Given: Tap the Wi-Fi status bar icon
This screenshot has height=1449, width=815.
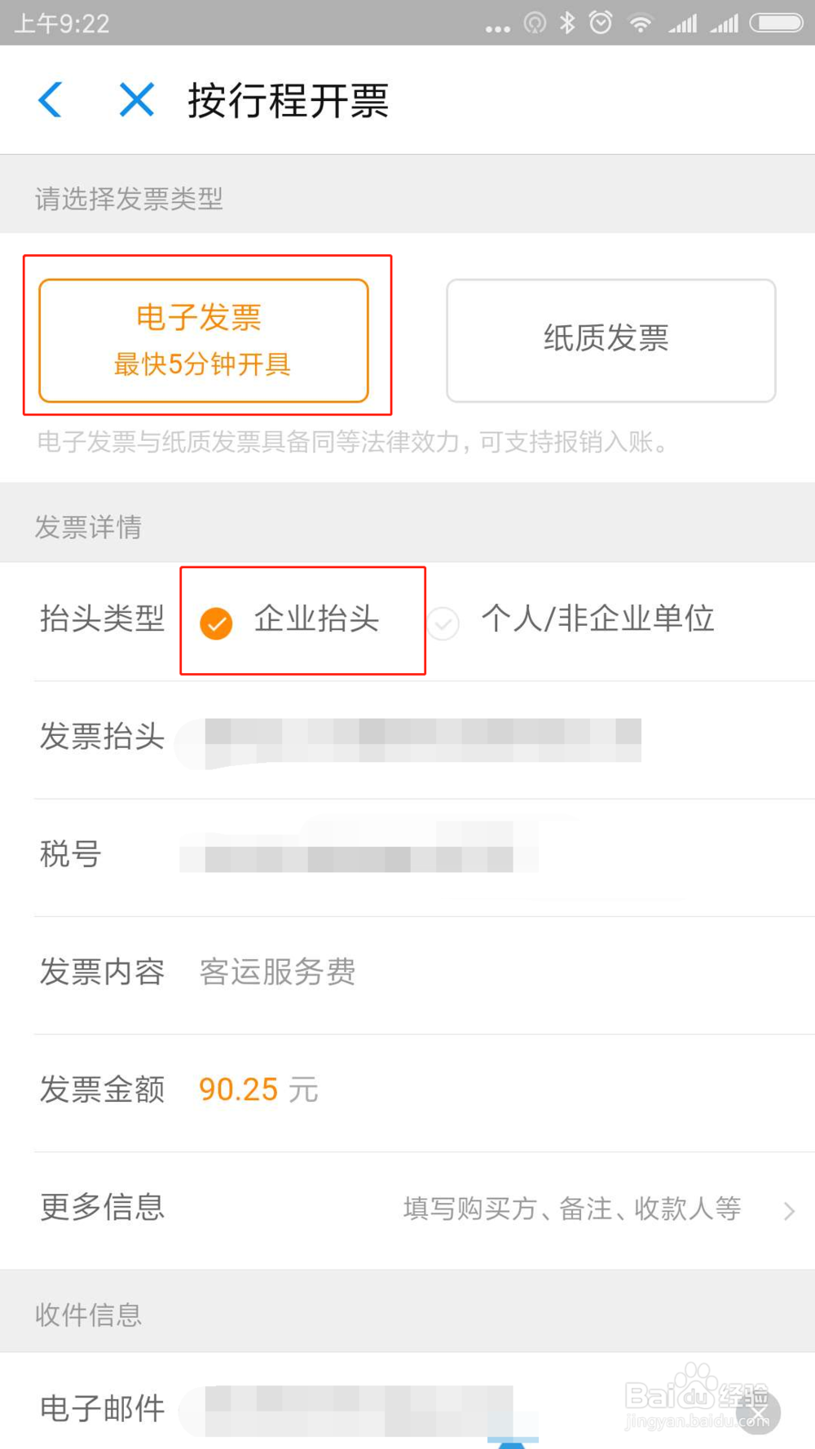Looking at the screenshot, I should [x=641, y=24].
